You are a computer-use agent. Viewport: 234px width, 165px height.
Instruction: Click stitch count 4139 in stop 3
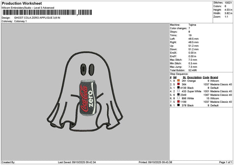[x=183, y=88]
